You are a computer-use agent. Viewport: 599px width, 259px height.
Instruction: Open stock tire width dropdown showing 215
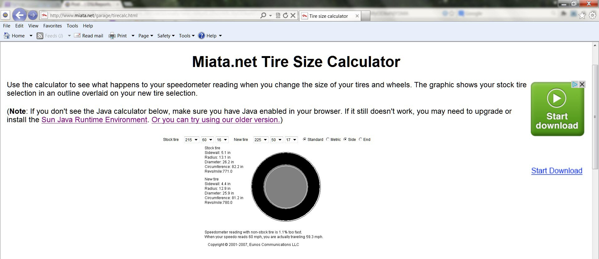pos(191,140)
